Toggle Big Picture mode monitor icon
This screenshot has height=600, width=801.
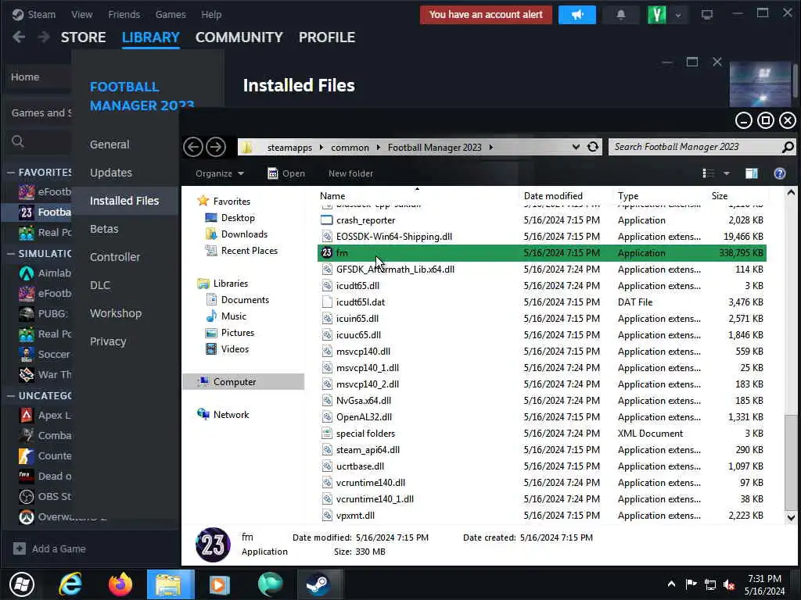707,15
